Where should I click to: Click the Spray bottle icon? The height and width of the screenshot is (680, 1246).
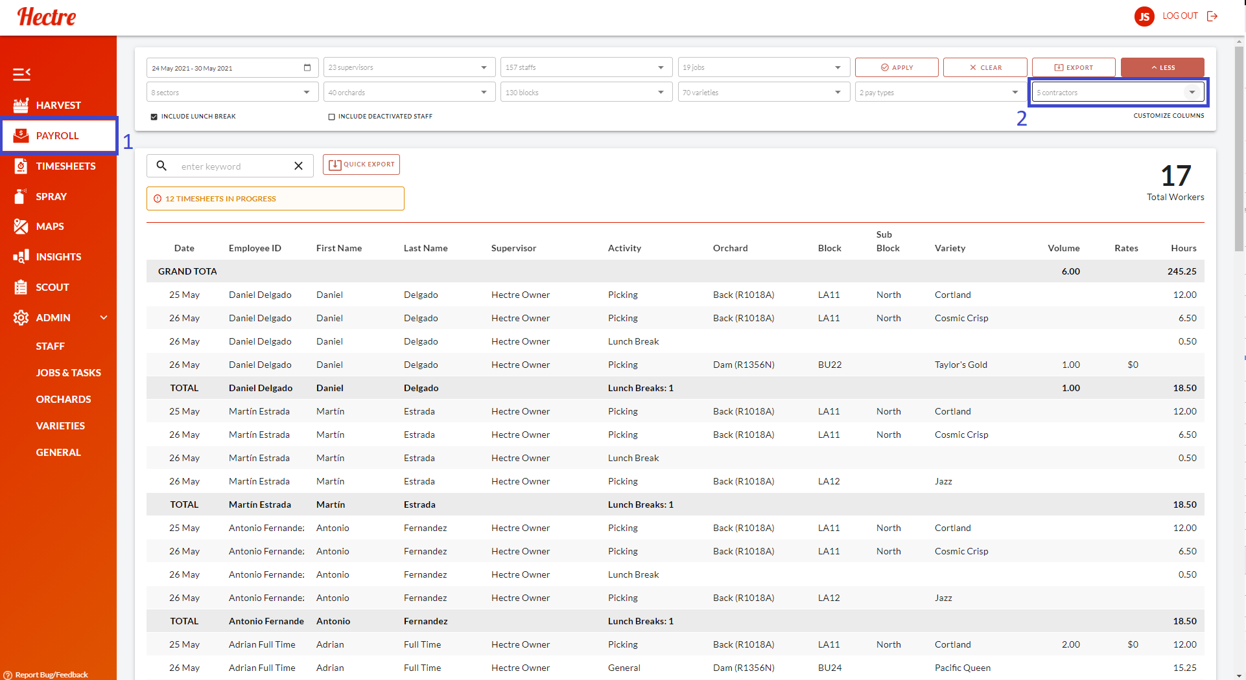pos(21,196)
